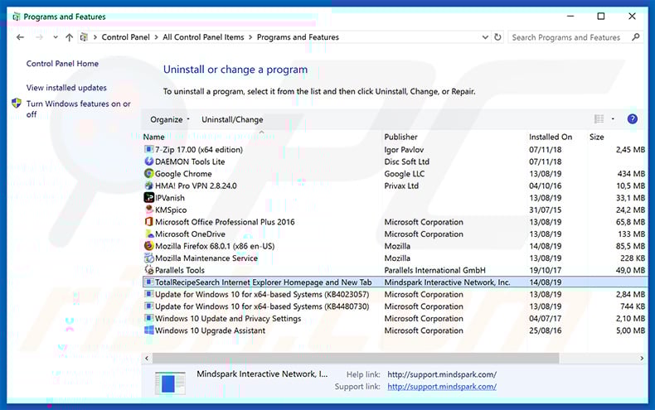Click the Windows features shield icon
655x410 pixels.
(x=17, y=104)
